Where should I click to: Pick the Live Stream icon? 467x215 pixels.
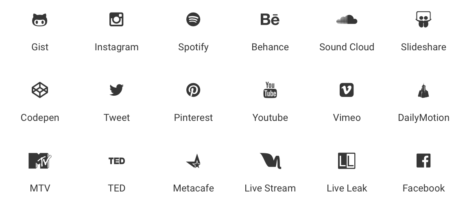pyautogui.click(x=271, y=161)
